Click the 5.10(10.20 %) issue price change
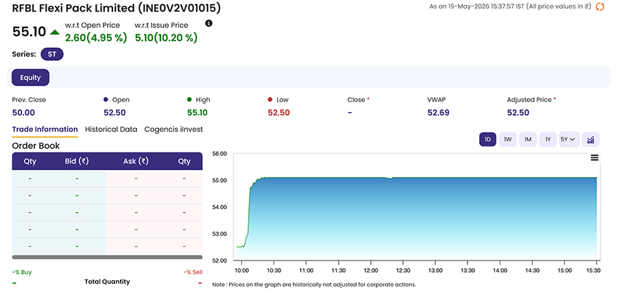 pyautogui.click(x=166, y=38)
